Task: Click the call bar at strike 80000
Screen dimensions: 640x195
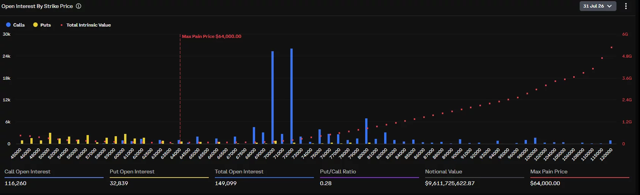Action: [366, 131]
